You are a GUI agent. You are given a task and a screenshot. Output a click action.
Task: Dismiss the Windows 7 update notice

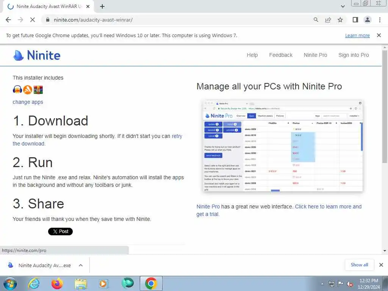[x=379, y=35]
